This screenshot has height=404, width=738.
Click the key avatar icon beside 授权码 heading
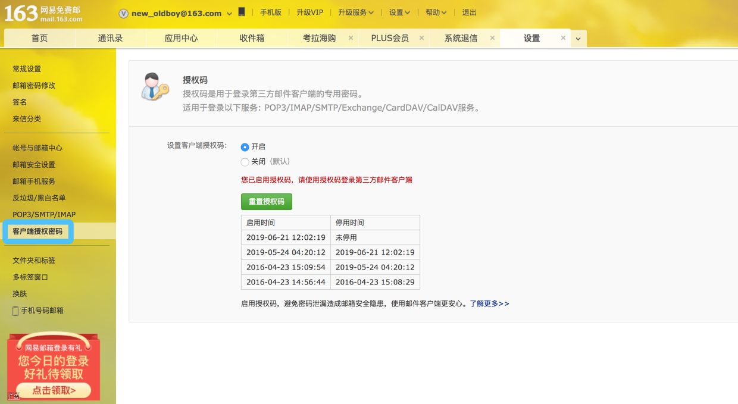pos(154,88)
